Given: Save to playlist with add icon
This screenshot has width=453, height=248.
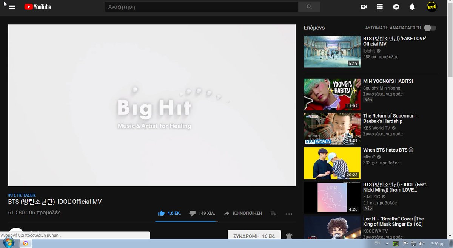Looking at the screenshot, I should tap(274, 213).
